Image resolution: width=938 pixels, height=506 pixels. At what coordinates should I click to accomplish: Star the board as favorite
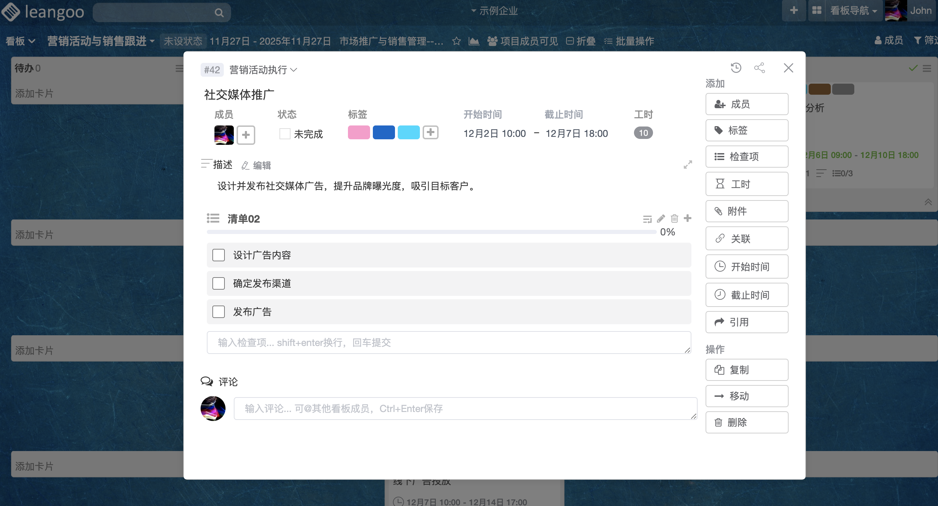coord(456,41)
